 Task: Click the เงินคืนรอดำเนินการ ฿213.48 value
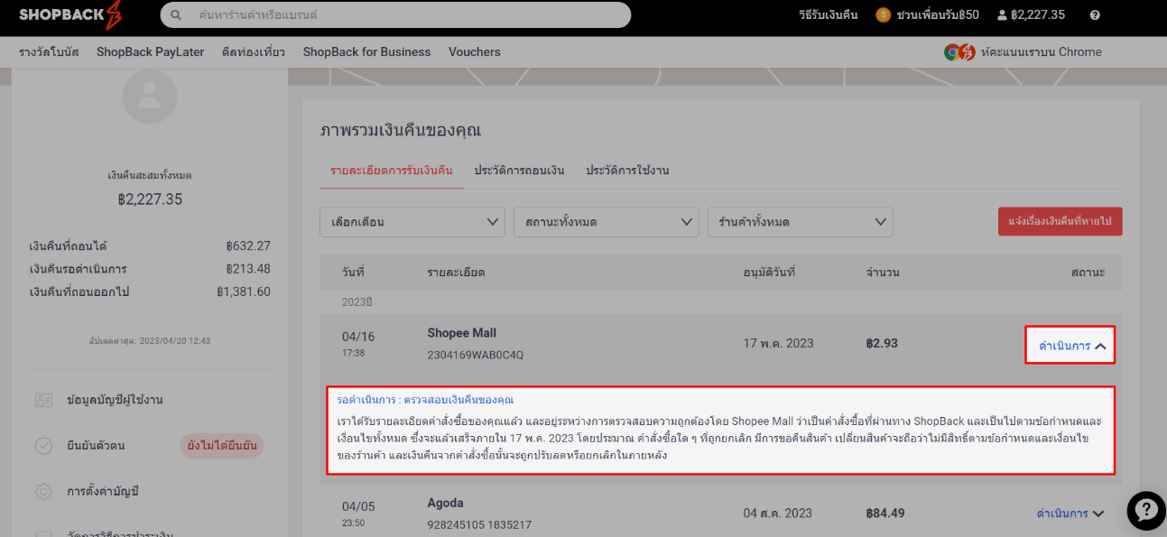coord(248,269)
